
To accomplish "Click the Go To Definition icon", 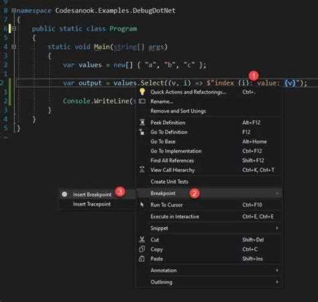I will [x=142, y=132].
